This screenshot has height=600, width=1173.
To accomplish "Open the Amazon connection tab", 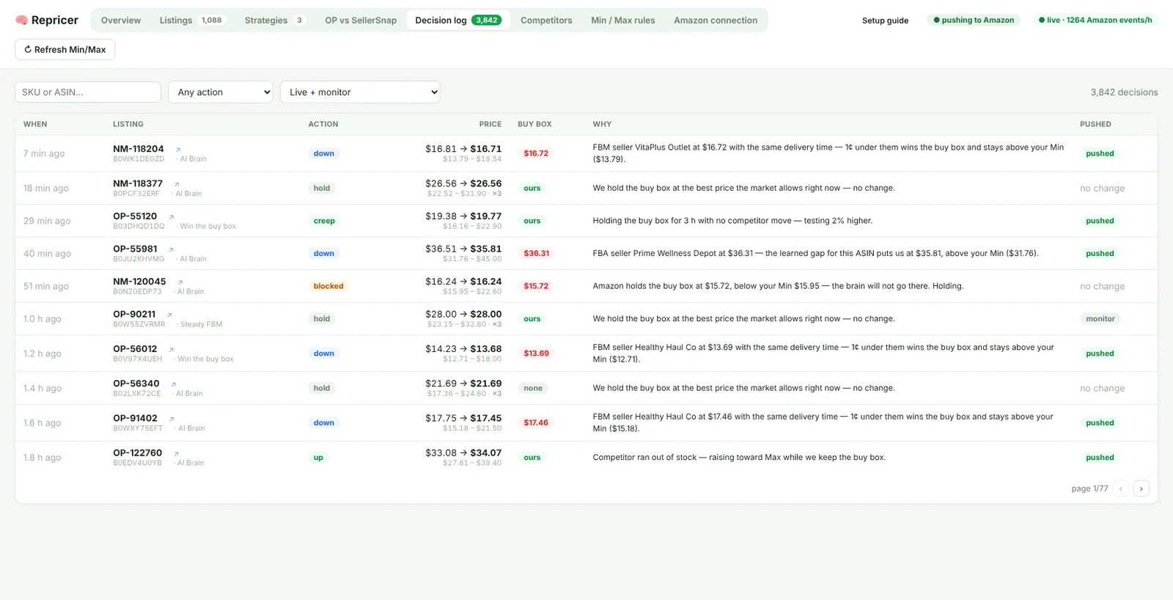I will (716, 21).
